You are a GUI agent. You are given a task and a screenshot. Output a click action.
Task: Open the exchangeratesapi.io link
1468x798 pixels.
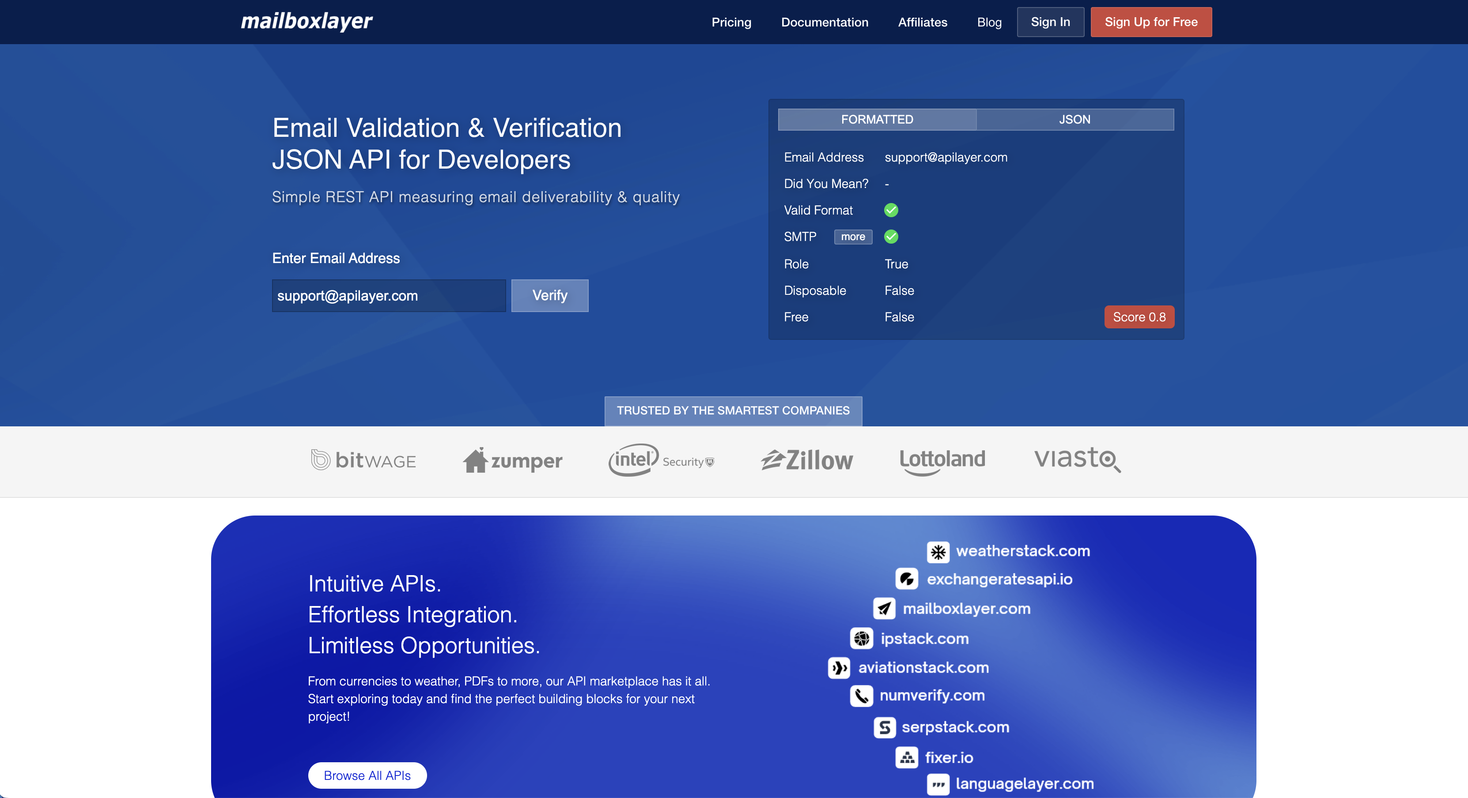pos(999,579)
